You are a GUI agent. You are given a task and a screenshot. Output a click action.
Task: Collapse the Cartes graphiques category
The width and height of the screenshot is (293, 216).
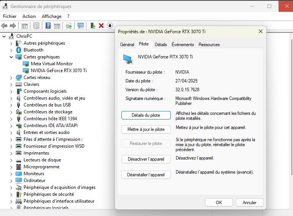11,57
